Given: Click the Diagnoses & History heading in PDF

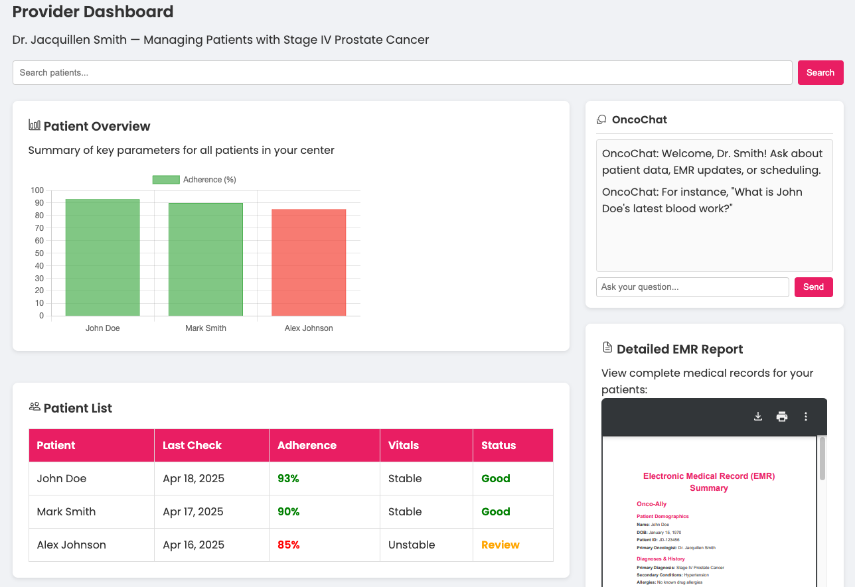Looking at the screenshot, I should point(661,558).
